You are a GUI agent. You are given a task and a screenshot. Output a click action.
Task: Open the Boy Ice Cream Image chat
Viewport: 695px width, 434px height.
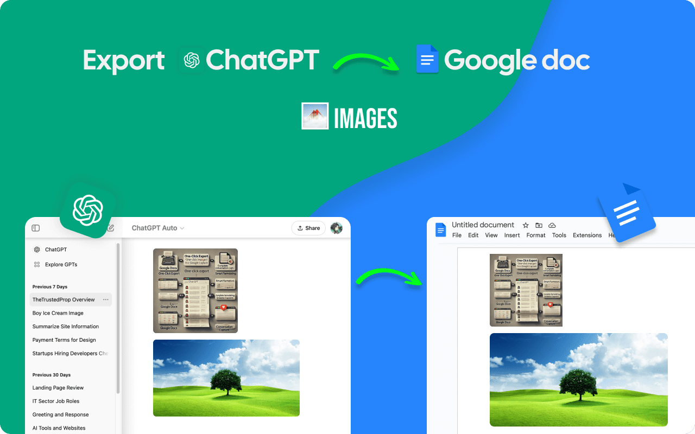click(x=58, y=313)
